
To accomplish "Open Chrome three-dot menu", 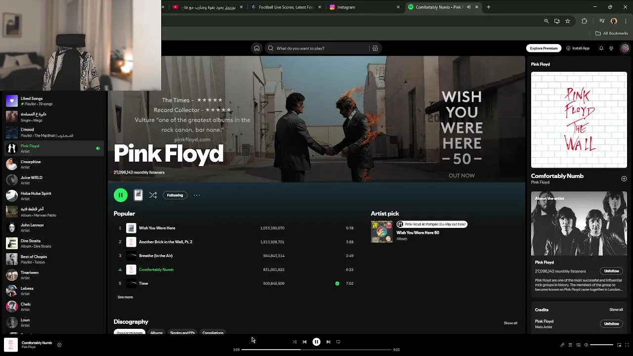I will coord(626,21).
